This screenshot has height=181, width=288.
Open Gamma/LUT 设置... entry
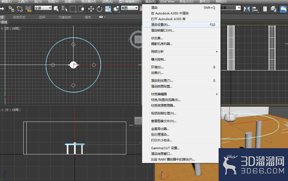[181, 148]
